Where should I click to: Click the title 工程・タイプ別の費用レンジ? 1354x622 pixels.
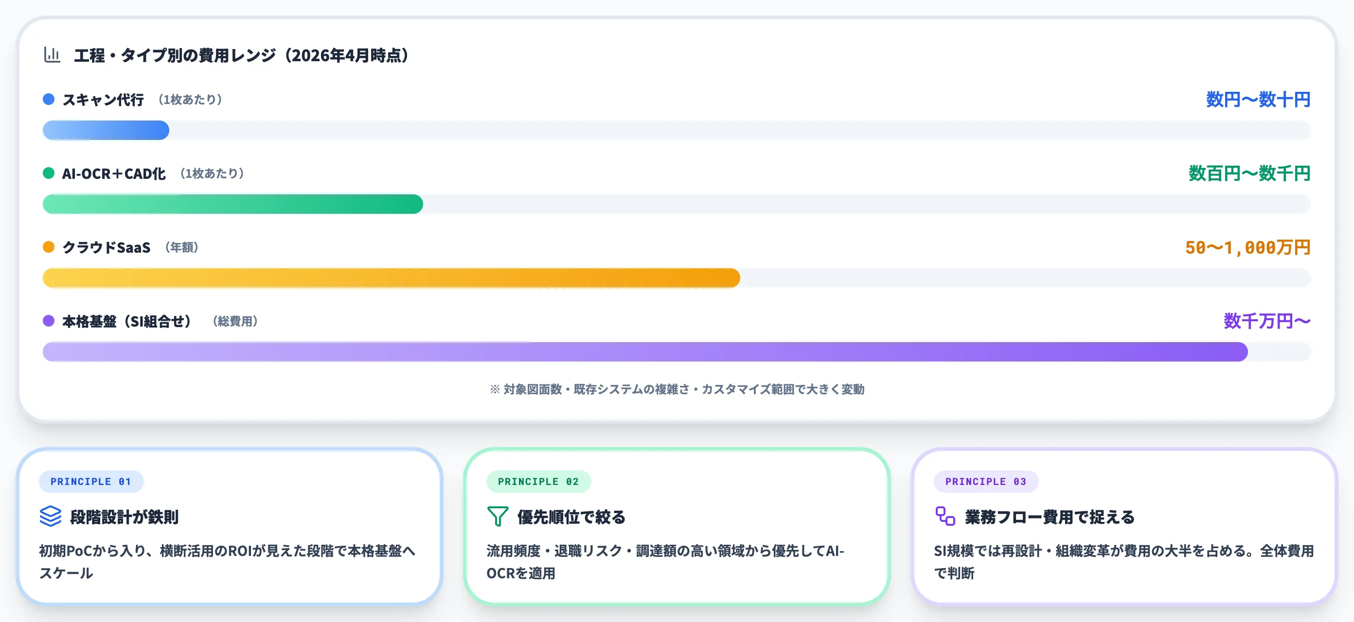(241, 54)
